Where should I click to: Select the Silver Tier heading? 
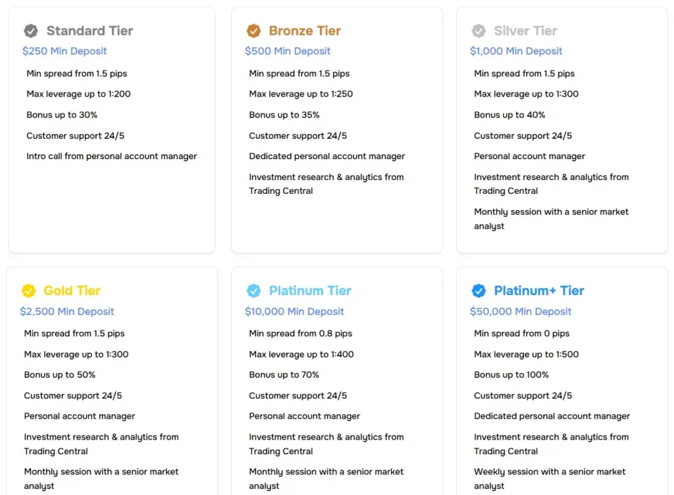(x=525, y=31)
